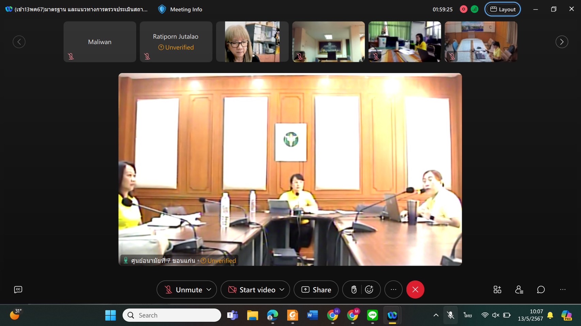Screen dimensions: 581x326
Task: Open reactions emoji picker
Action: [369, 290]
